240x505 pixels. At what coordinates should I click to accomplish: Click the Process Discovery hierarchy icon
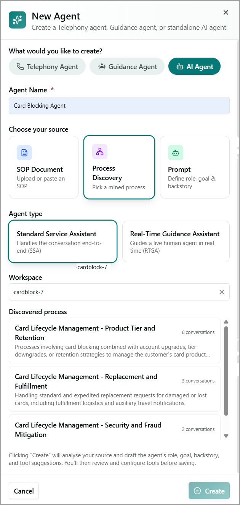point(100,152)
